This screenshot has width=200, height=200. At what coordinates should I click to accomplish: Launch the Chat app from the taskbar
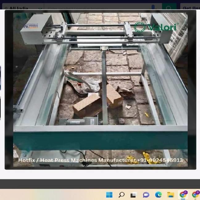click(146, 194)
